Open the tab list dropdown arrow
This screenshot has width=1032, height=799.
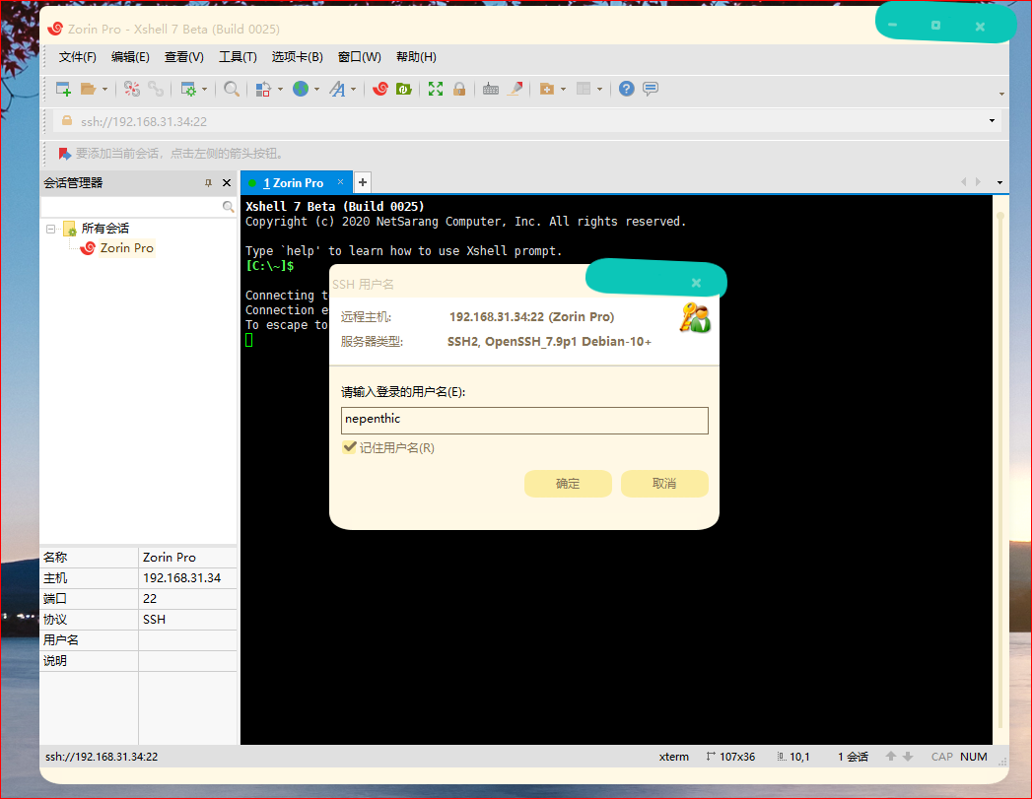point(999,183)
